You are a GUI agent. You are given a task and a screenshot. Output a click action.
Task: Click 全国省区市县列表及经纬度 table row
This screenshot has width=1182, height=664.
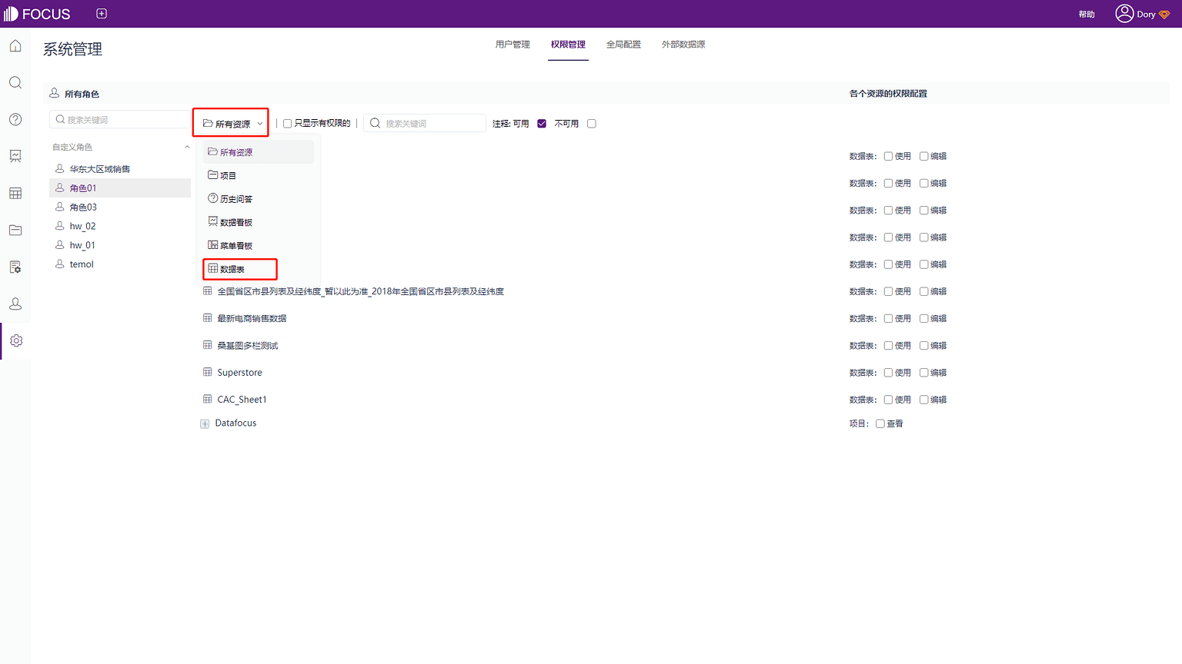pyautogui.click(x=360, y=291)
